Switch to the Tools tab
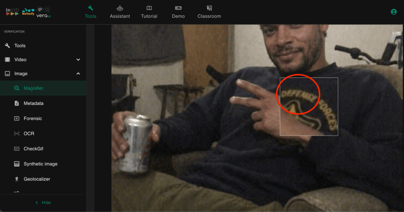This screenshot has height=212, width=404. pos(90,12)
